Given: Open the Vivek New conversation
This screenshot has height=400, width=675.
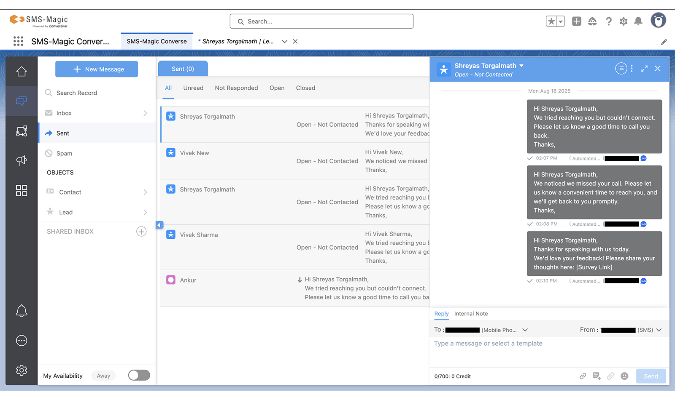Looking at the screenshot, I should tap(295, 161).
